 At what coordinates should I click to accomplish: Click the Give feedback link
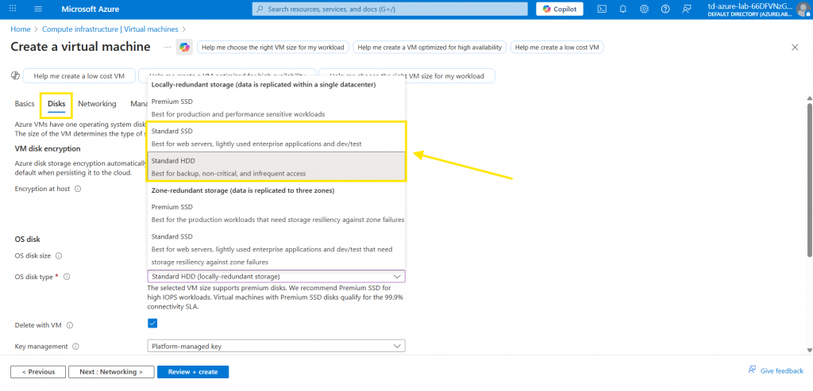click(x=781, y=371)
